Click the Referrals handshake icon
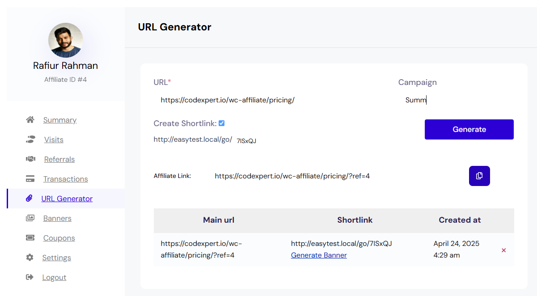The width and height of the screenshot is (537, 296). 30,159
